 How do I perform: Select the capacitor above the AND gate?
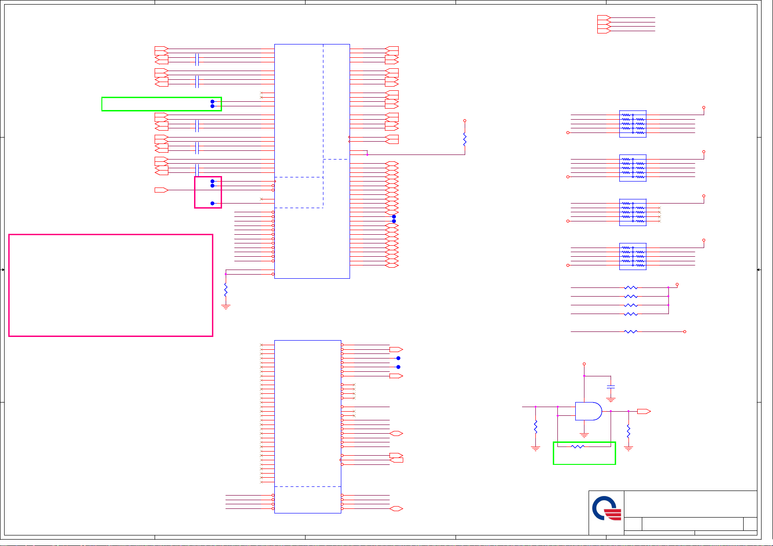point(611,387)
